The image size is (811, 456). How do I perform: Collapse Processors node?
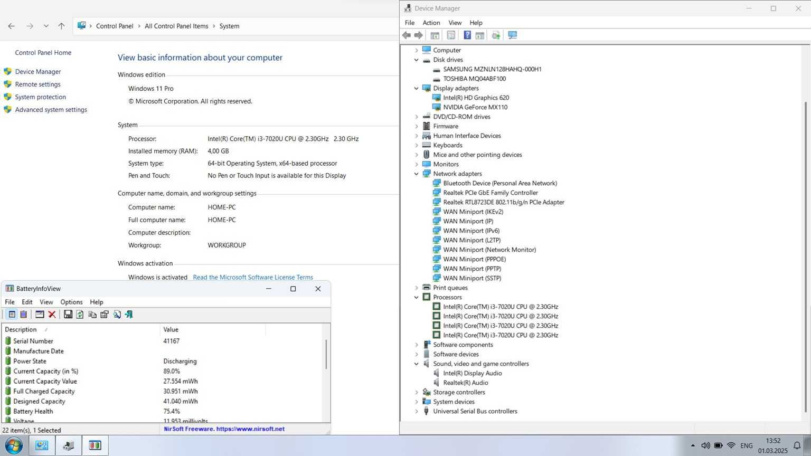(x=417, y=297)
